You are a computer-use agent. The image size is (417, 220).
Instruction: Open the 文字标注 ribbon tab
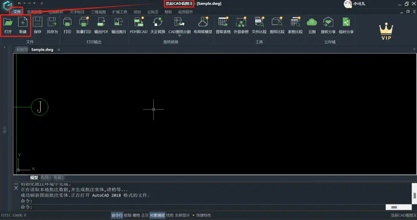pyautogui.click(x=77, y=12)
